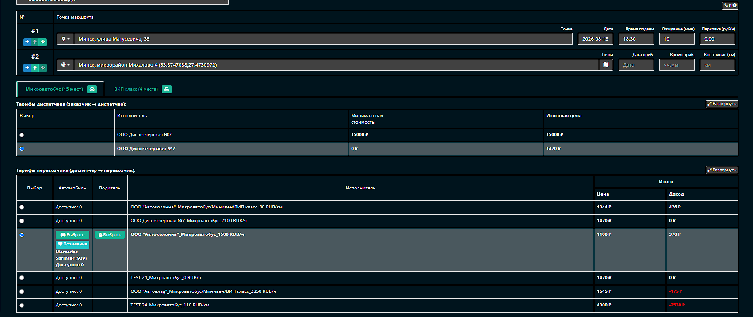
Task: Click Выбрать car button for Mersedes Sprinter
Action: pos(73,235)
